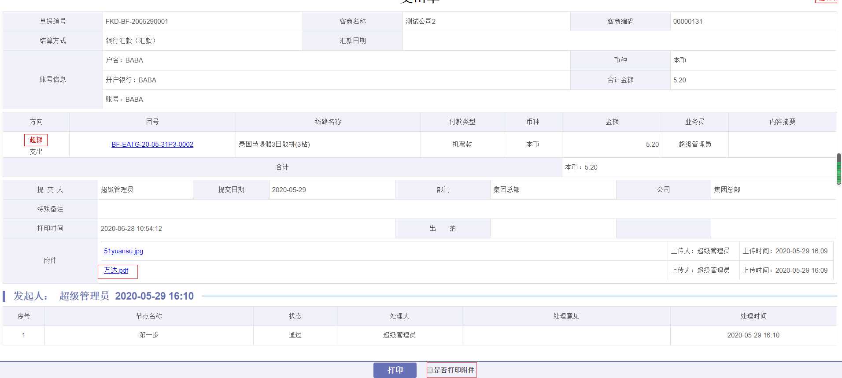Select vendor name 测试公司2

pyautogui.click(x=421, y=22)
